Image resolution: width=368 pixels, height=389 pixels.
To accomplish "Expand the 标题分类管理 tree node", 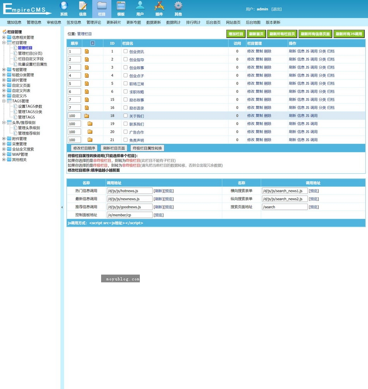I will pos(4,75).
